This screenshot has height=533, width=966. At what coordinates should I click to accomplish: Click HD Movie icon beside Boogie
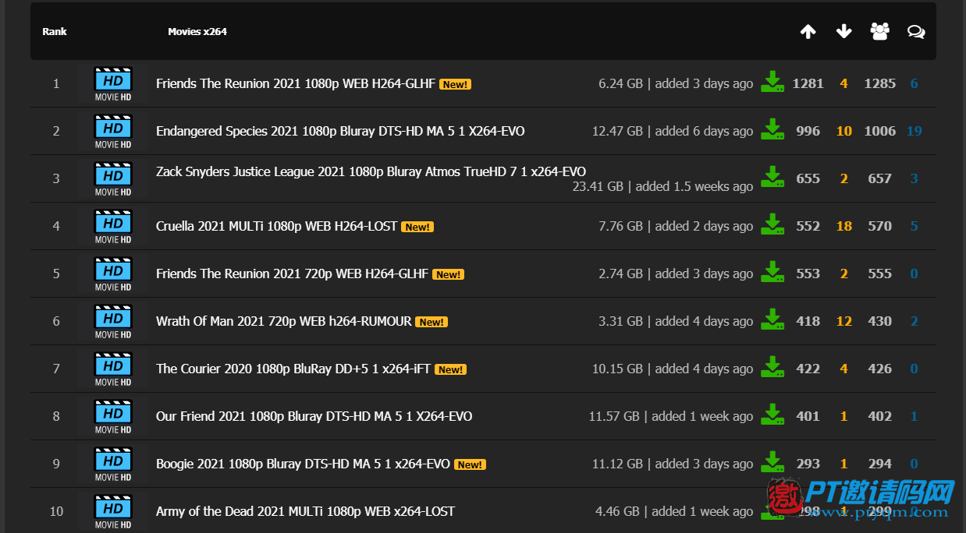[x=113, y=464]
